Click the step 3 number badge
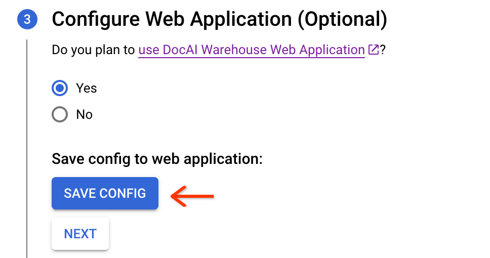Viewport: 490px width, 258px height. [27, 20]
